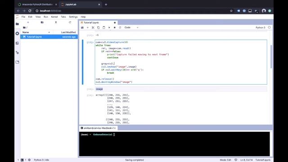Screen dimensions: 288x162
Task: Close the JupyterLab browser tab
Action: 99,4
